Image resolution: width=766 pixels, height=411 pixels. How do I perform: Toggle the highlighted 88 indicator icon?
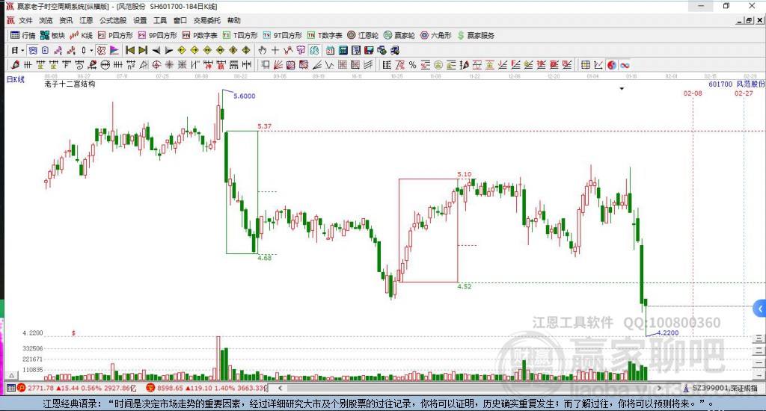pos(314,50)
